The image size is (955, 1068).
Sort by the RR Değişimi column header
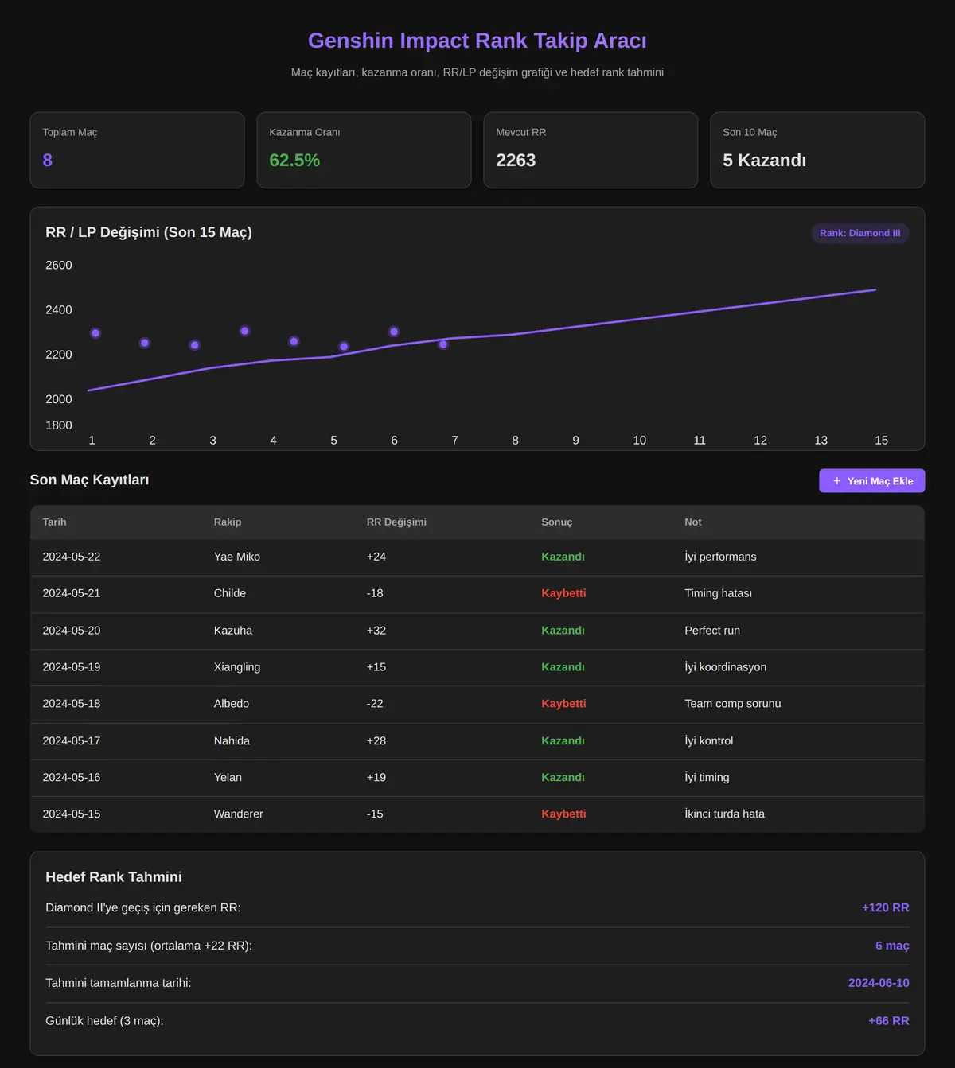(x=396, y=522)
